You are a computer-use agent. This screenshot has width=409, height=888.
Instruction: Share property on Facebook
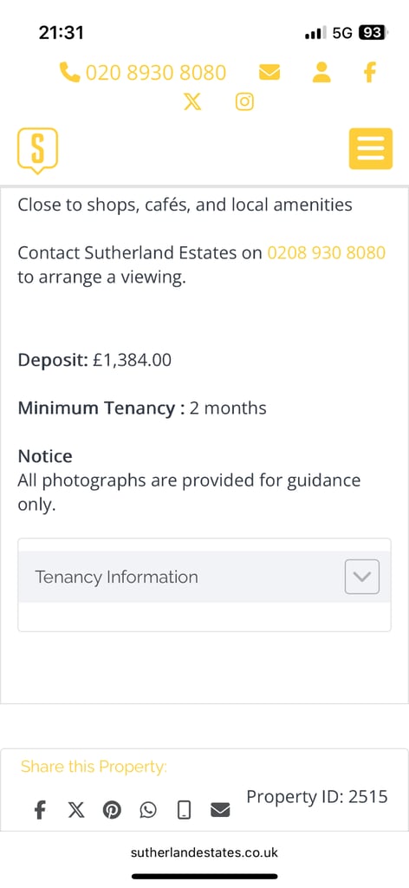click(39, 811)
